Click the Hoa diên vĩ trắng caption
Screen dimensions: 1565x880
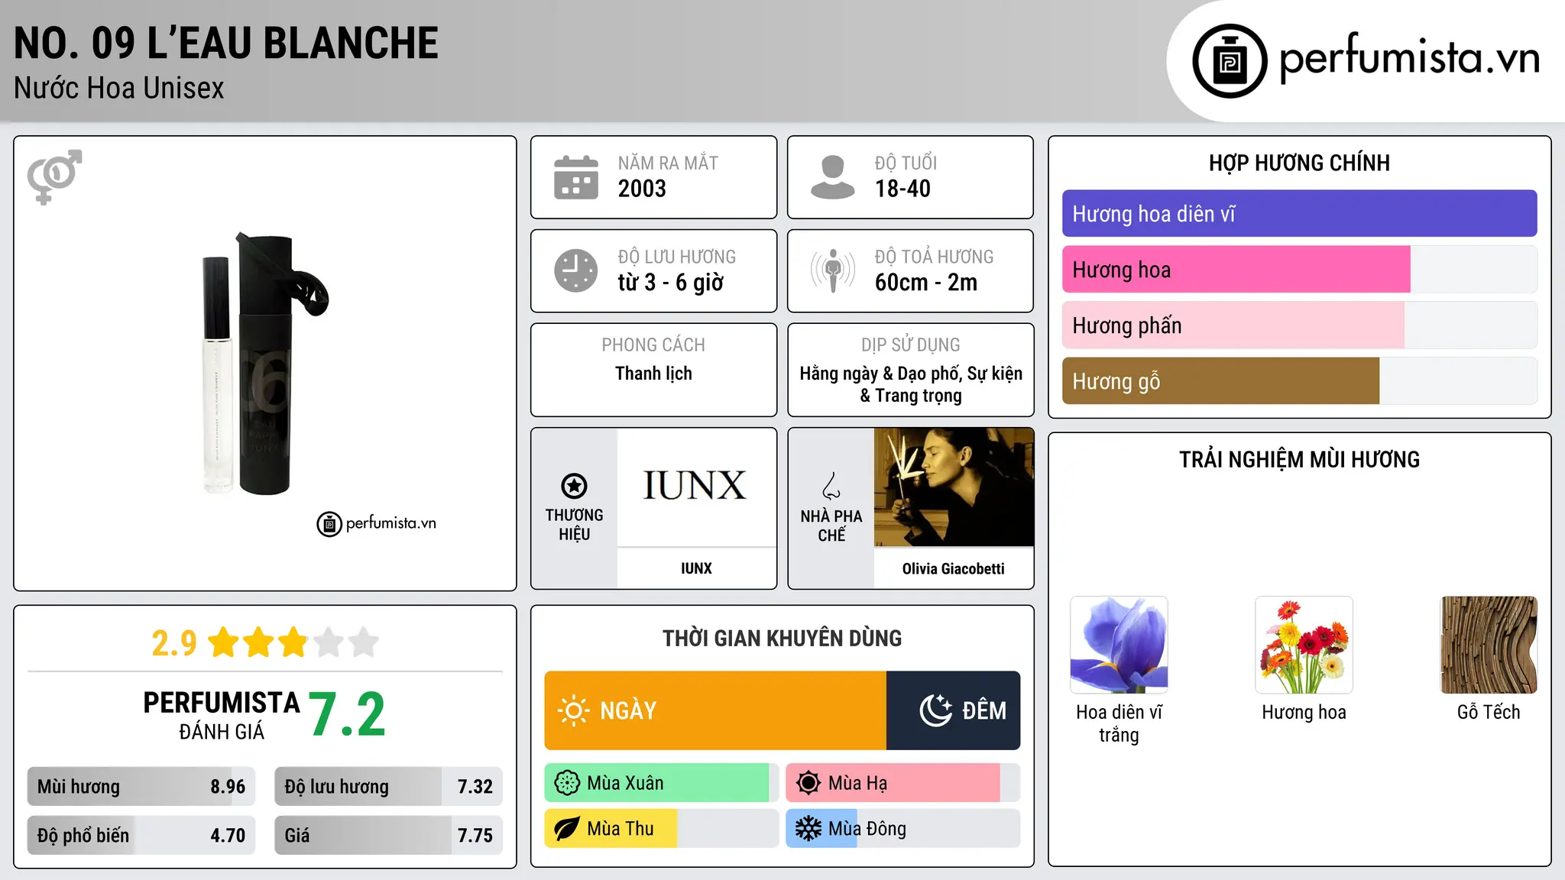(x=1119, y=723)
